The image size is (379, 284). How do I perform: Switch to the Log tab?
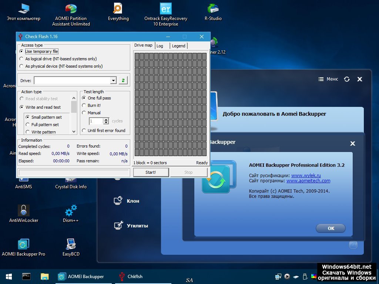[160, 46]
